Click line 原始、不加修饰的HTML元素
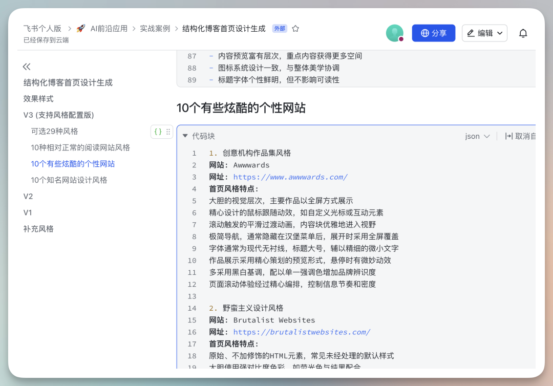Image resolution: width=553 pixels, height=386 pixels. (301, 356)
